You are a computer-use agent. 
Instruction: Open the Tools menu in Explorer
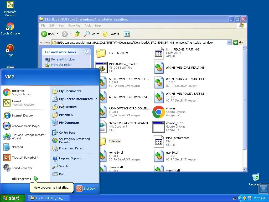(88, 26)
